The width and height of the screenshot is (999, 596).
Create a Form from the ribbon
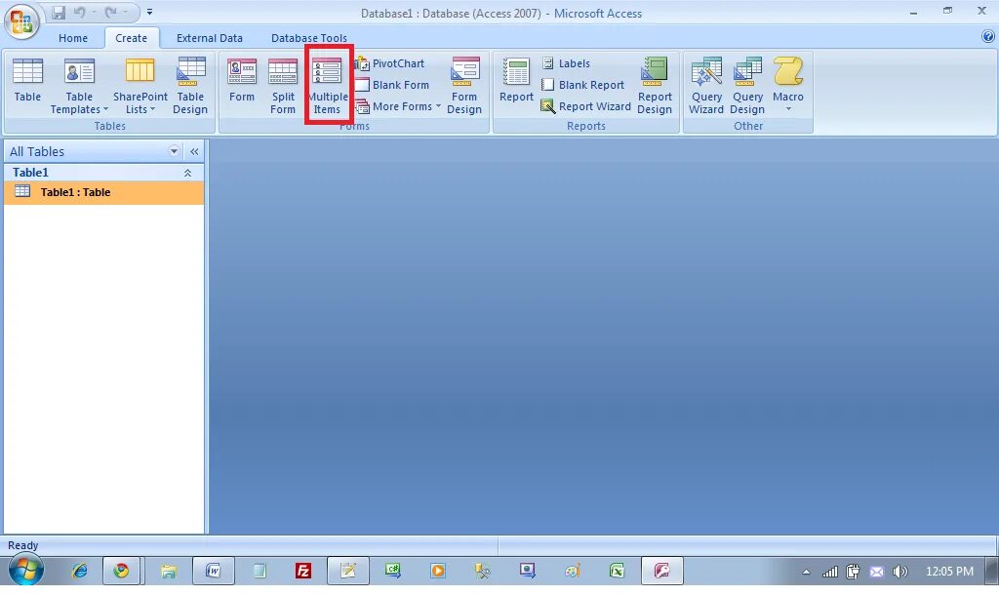pos(242,80)
